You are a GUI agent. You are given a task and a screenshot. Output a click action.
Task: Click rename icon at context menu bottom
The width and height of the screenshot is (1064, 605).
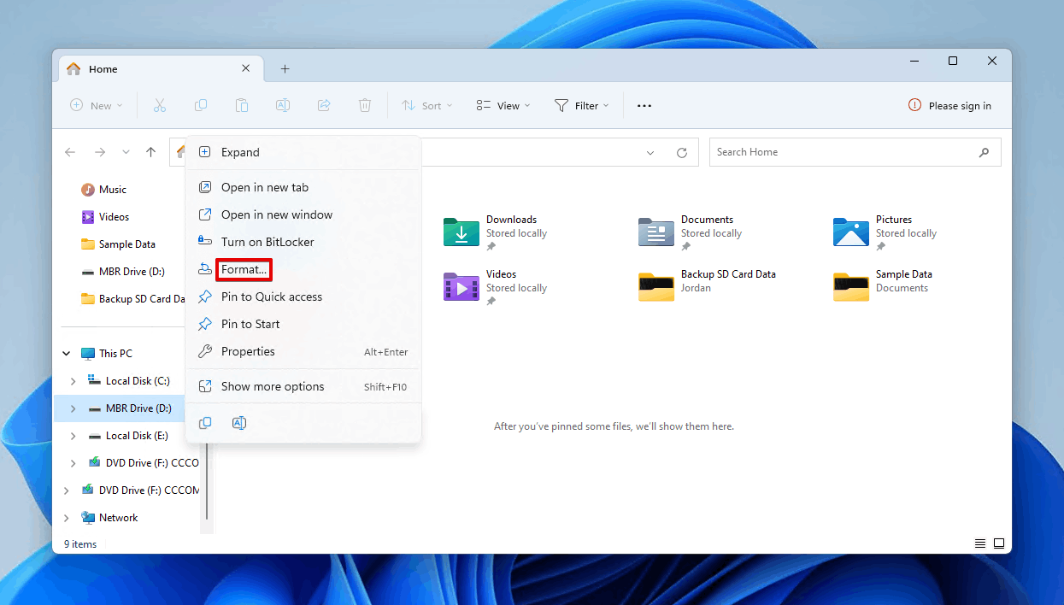[239, 423]
